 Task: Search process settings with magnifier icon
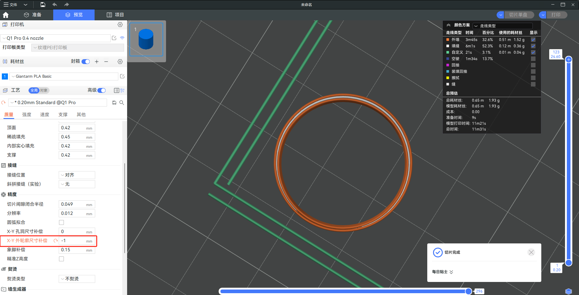122,103
